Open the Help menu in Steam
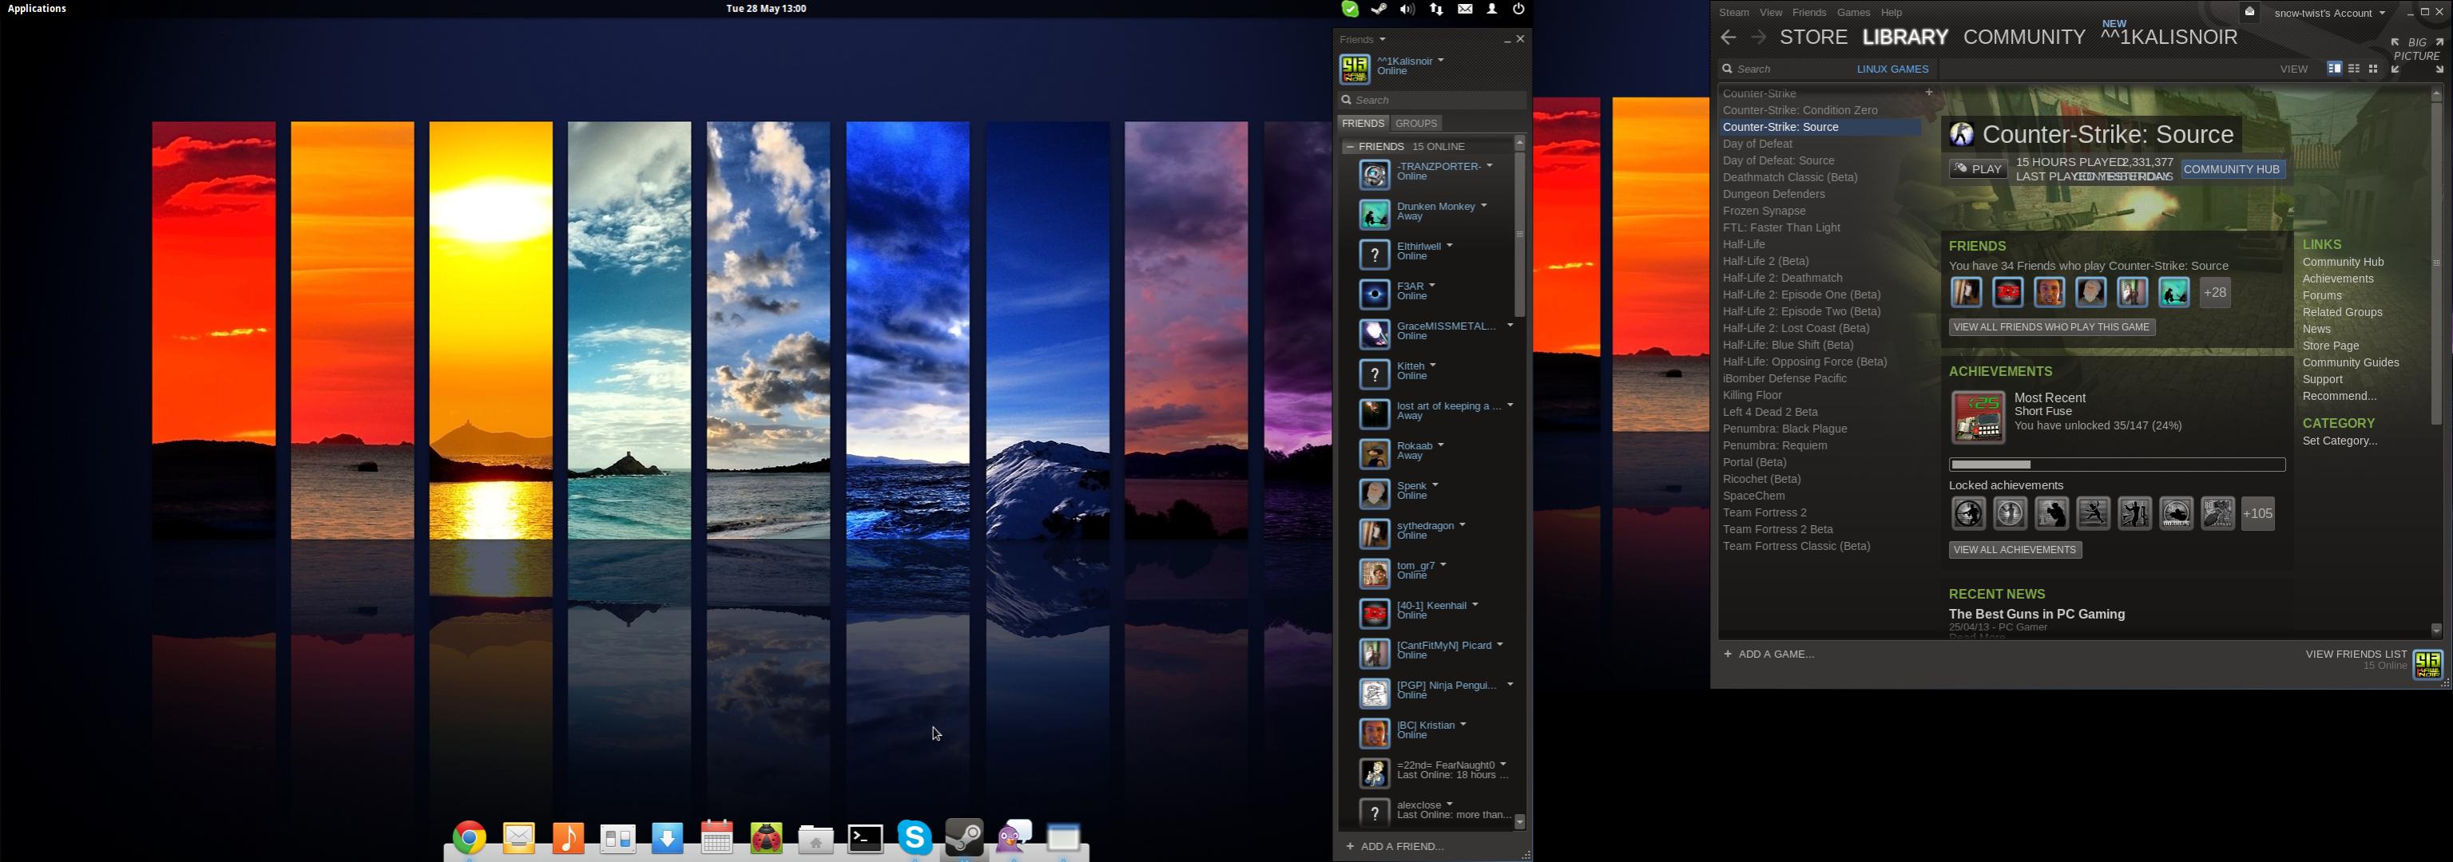This screenshot has width=2453, height=862. point(1891,14)
